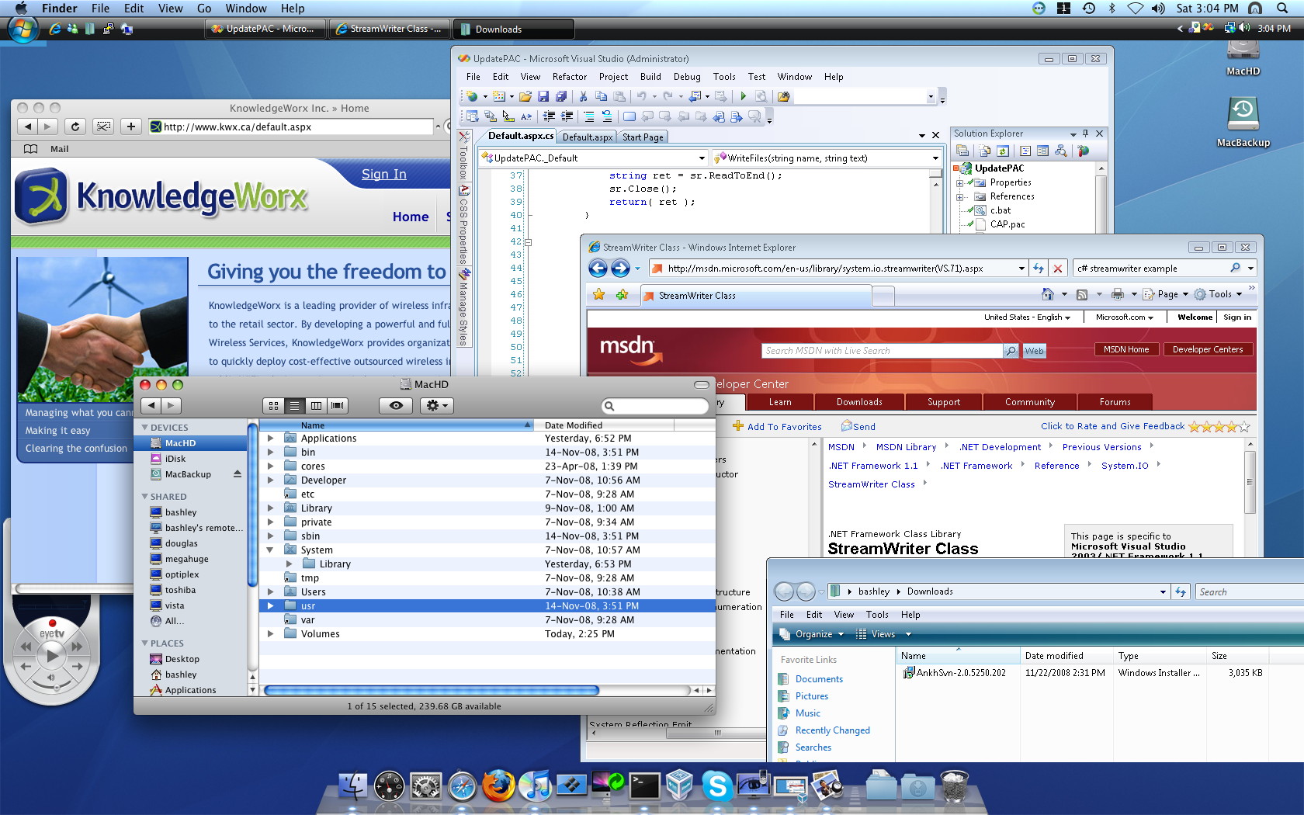Open Finder action gear dropdown

tap(438, 405)
